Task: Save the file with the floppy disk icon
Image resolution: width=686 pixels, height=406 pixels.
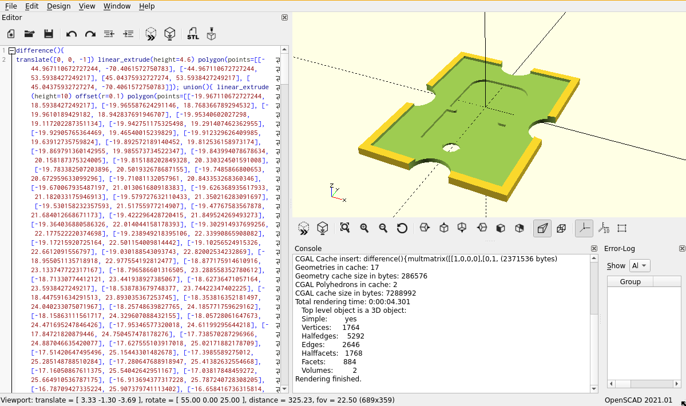Action: pos(49,34)
